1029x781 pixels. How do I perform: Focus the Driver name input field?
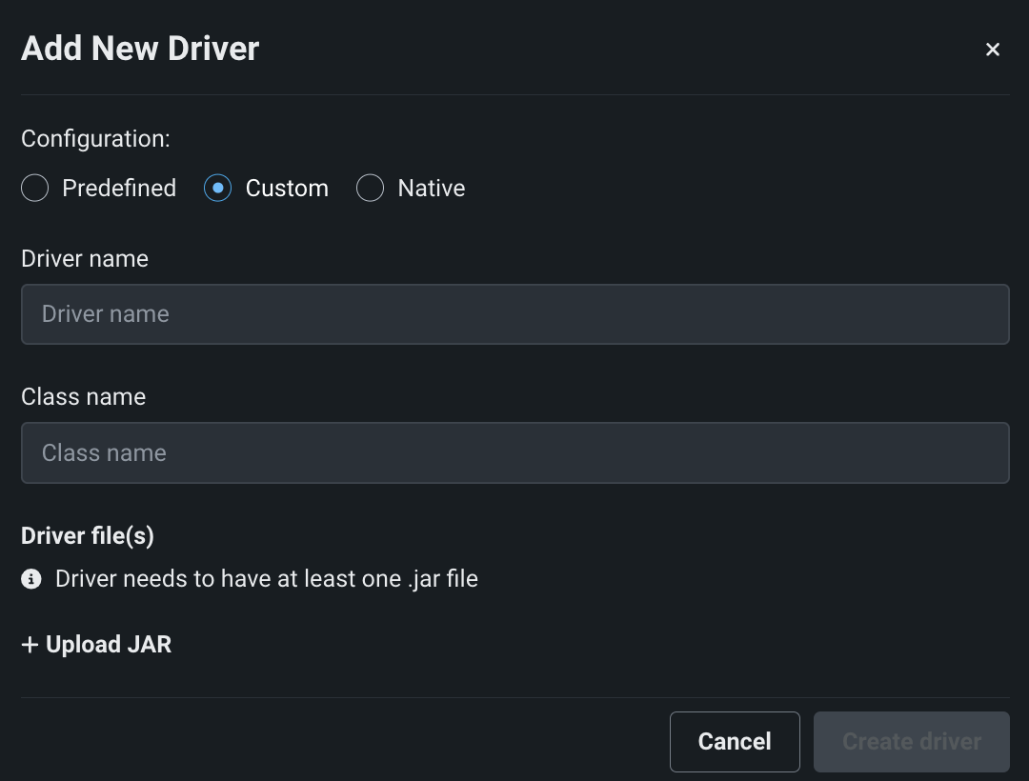[514, 314]
